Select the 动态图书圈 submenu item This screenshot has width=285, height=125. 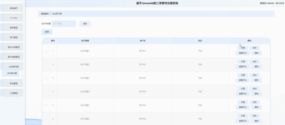pyautogui.click(x=11, y=73)
